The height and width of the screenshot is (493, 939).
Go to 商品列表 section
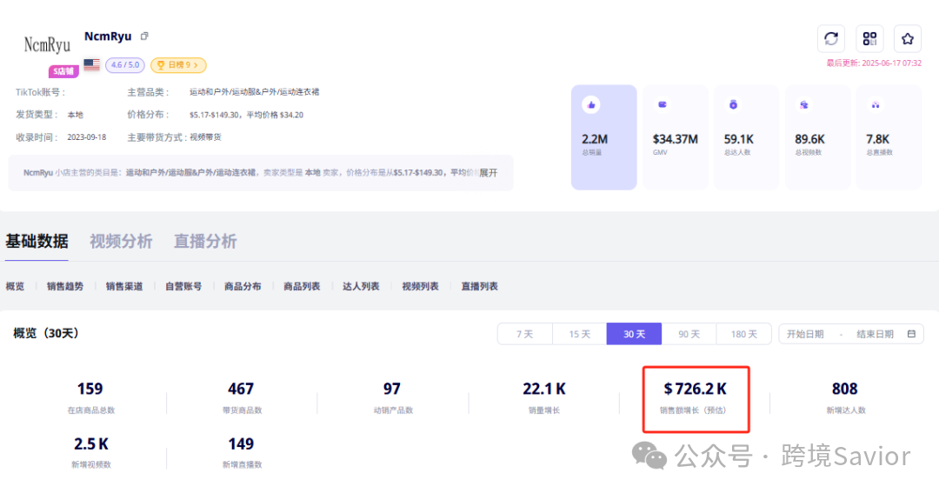(x=302, y=286)
